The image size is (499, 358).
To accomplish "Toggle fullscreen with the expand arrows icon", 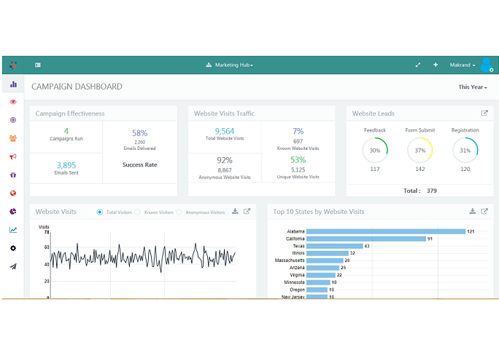I will pyautogui.click(x=418, y=65).
